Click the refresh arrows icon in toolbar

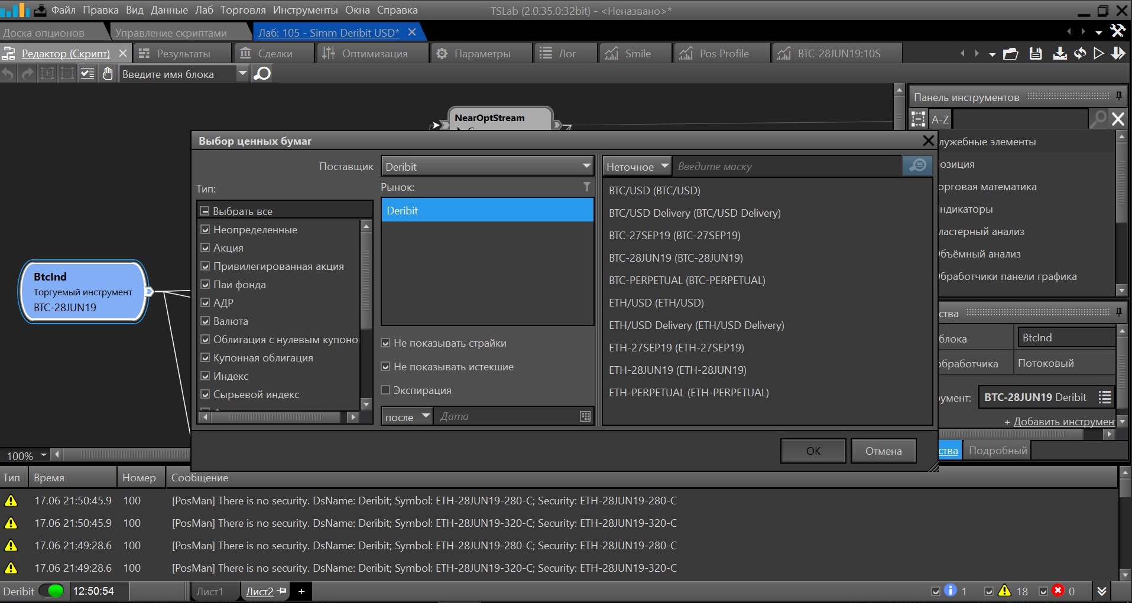pos(1080,54)
